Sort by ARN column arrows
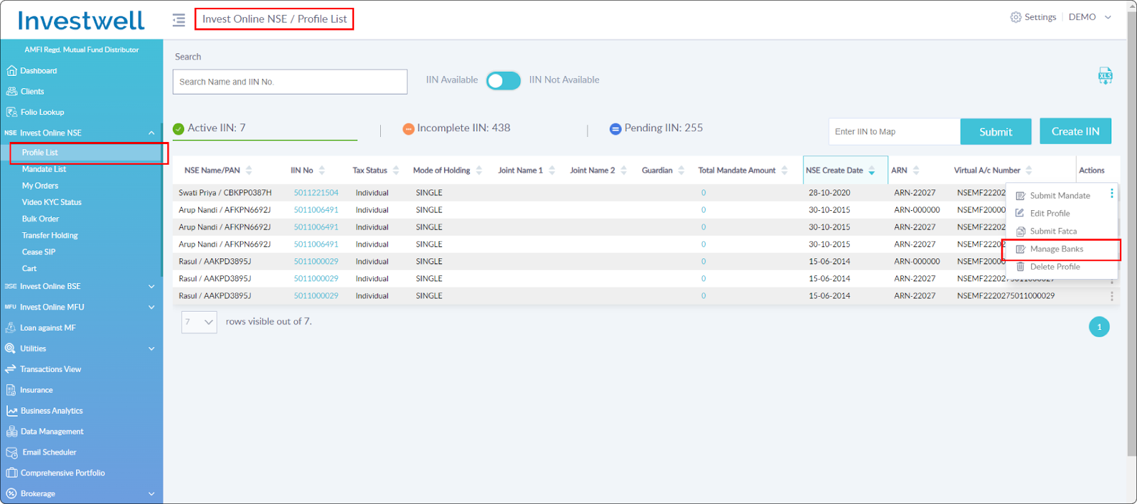Viewport: 1137px width, 504px height. 916,170
